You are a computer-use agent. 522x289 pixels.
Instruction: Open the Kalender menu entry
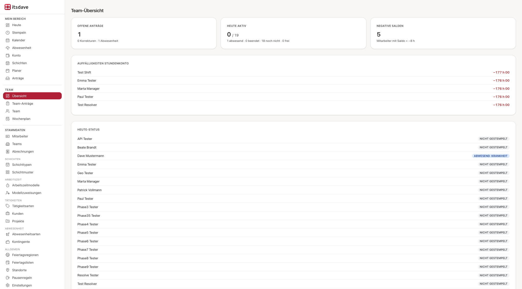tap(32, 40)
